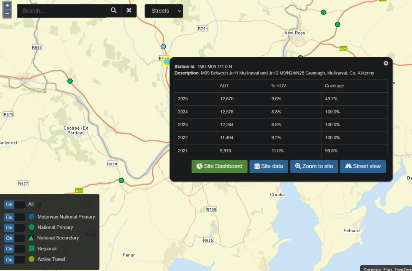412x271 pixels.
Task: Open the Streets basemap dropdown
Action: click(x=164, y=11)
